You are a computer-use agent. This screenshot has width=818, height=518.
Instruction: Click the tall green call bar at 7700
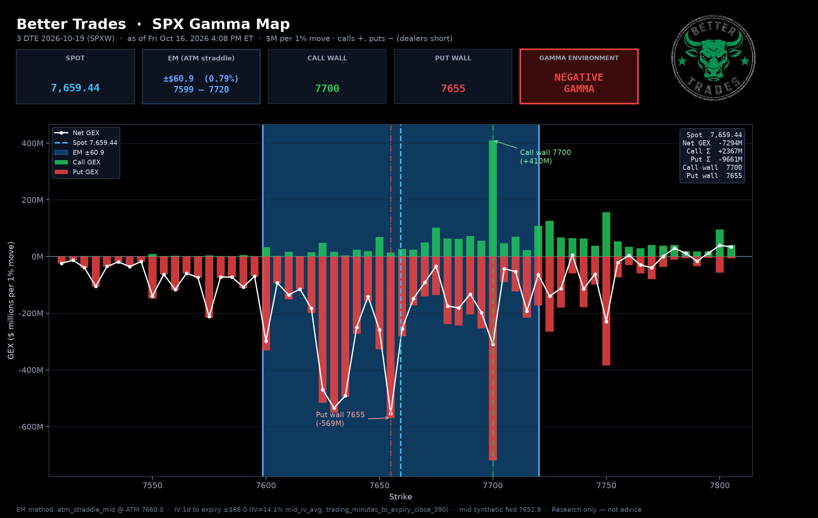click(493, 198)
